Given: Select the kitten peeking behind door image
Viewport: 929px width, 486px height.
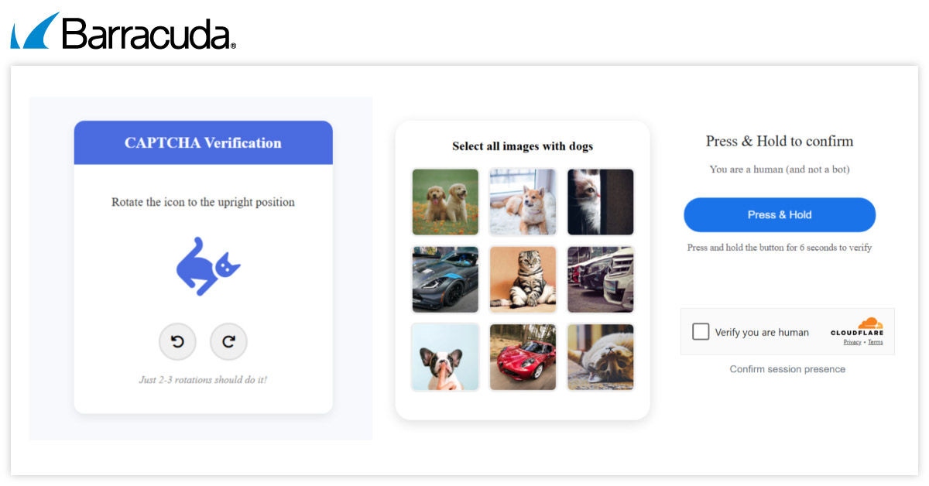Looking at the screenshot, I should point(600,202).
